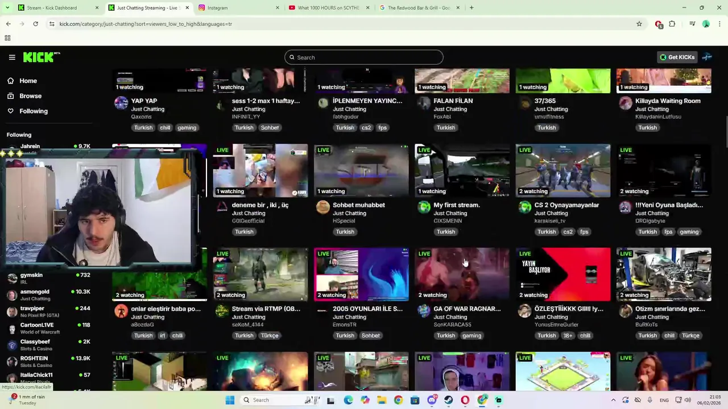The width and height of the screenshot is (728, 409).
Task: Open the GA OF WAR RAGNAR... stream title
Action: (467, 309)
